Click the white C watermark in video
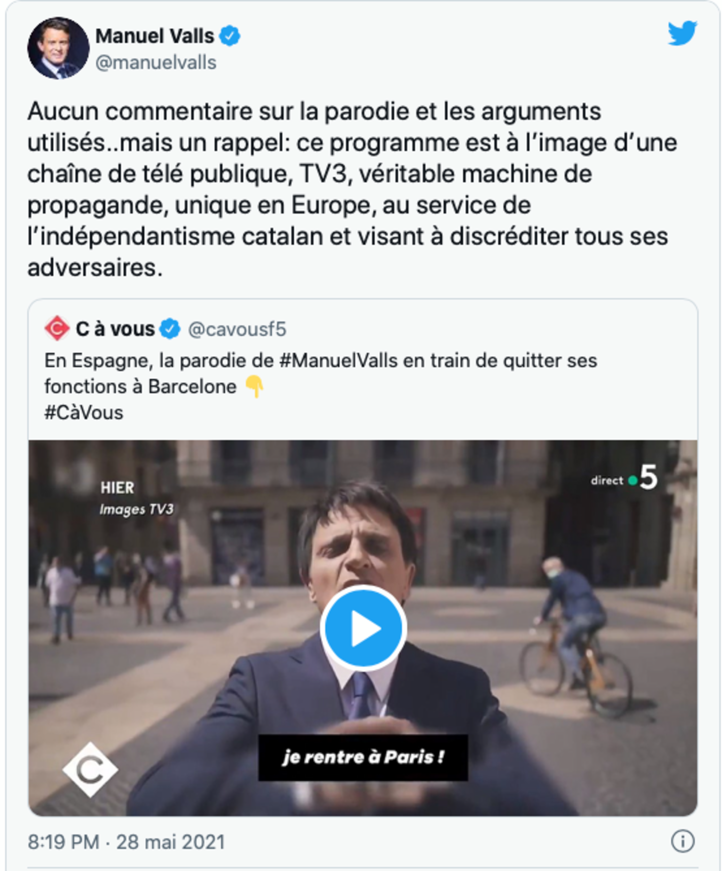This screenshot has height=871, width=722. pos(90,770)
